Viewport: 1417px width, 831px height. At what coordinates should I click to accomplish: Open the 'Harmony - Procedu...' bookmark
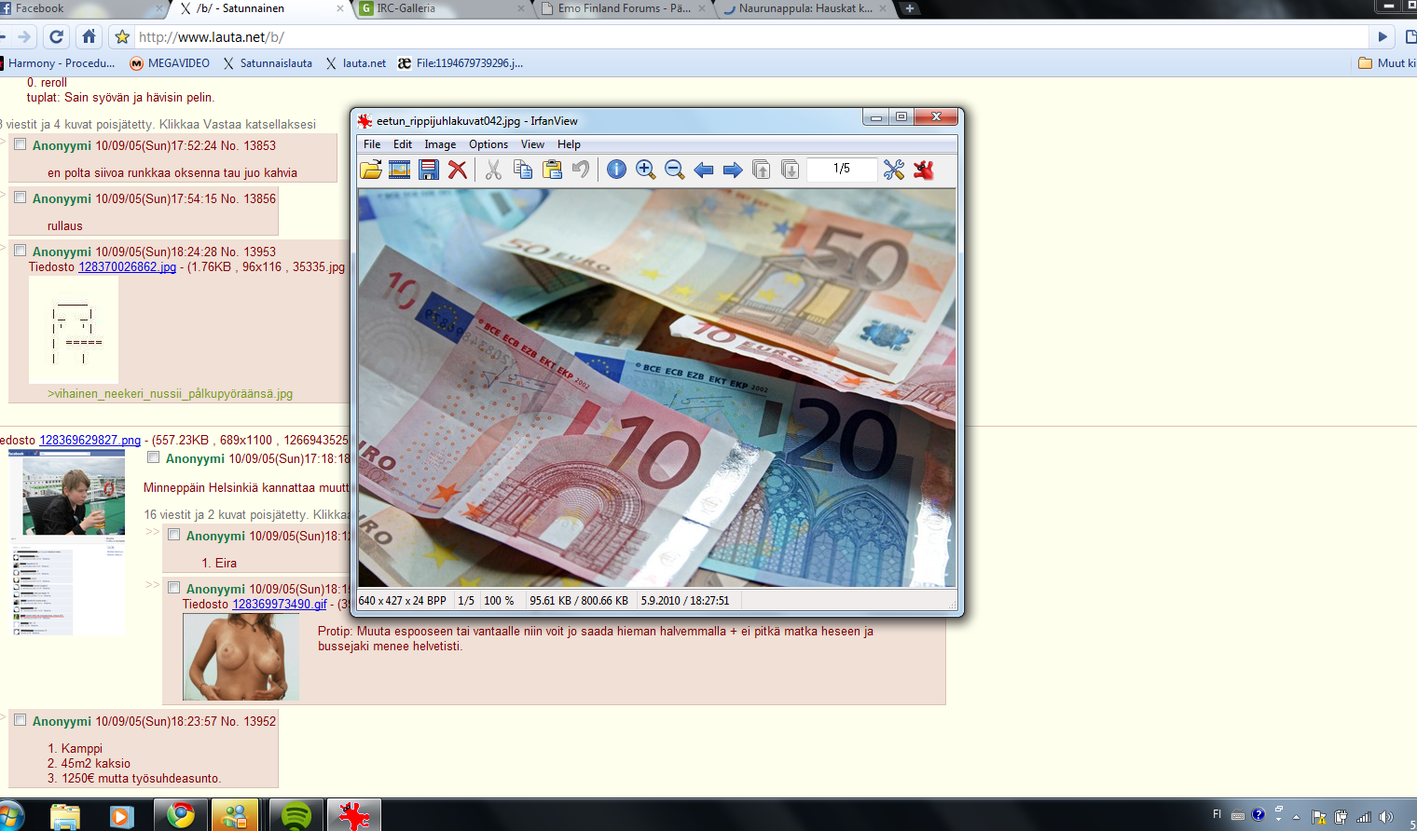[56, 63]
